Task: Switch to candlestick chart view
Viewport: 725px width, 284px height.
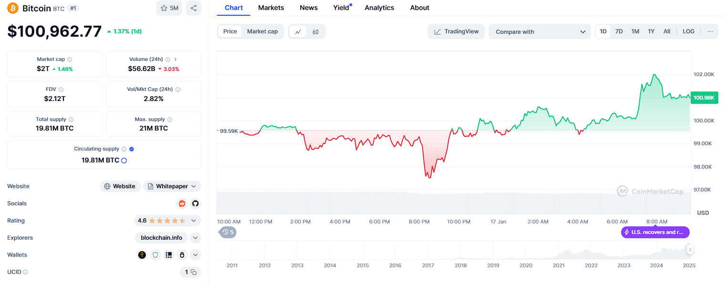Action: [316, 31]
